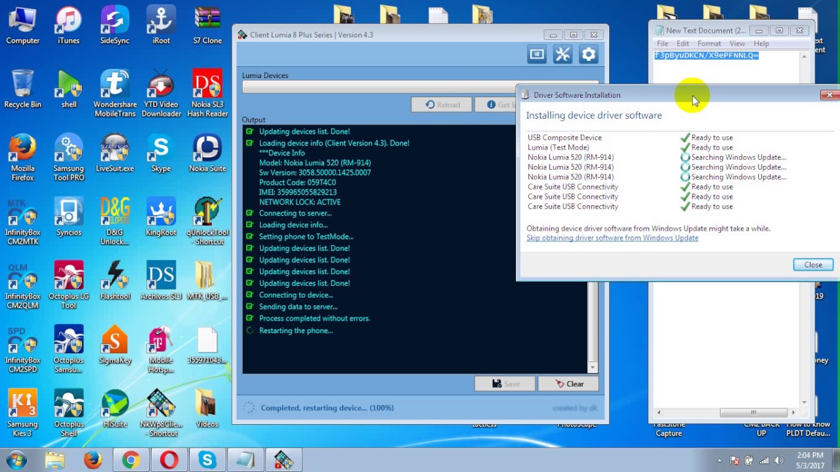Click the Save output button
The image size is (840, 472).
click(505, 384)
